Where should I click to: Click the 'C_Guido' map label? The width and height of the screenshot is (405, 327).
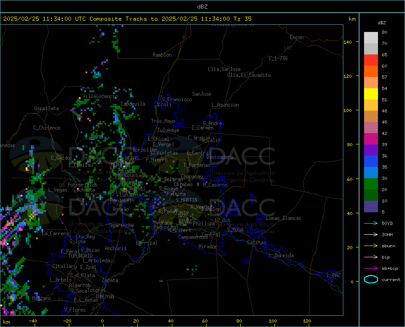coord(60,158)
